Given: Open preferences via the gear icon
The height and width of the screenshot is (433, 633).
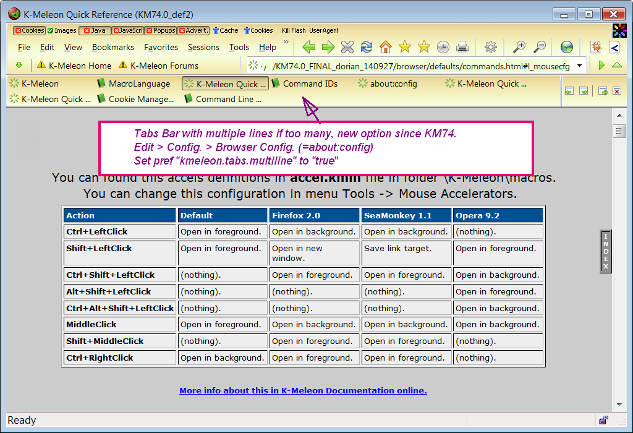Looking at the screenshot, I should pos(491,47).
